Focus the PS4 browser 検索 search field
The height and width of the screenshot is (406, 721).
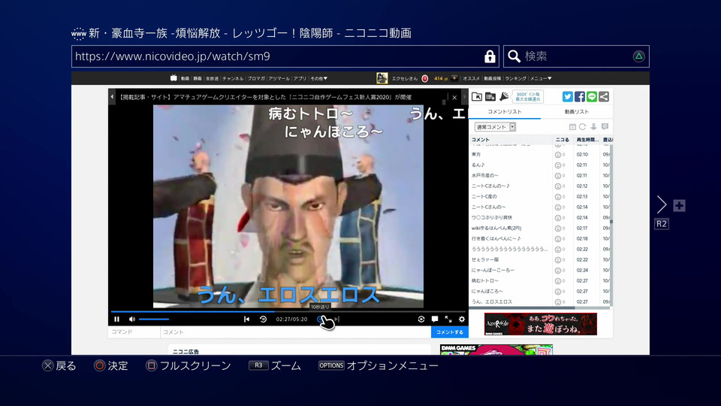[576, 56]
